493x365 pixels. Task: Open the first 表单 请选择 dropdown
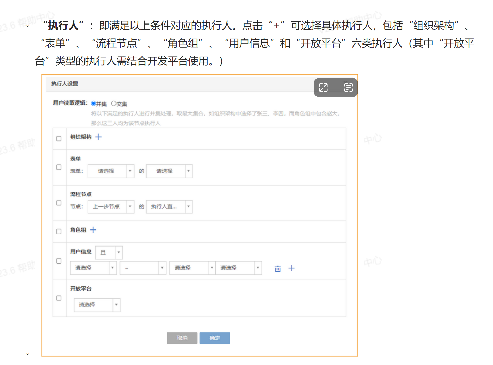(x=111, y=171)
